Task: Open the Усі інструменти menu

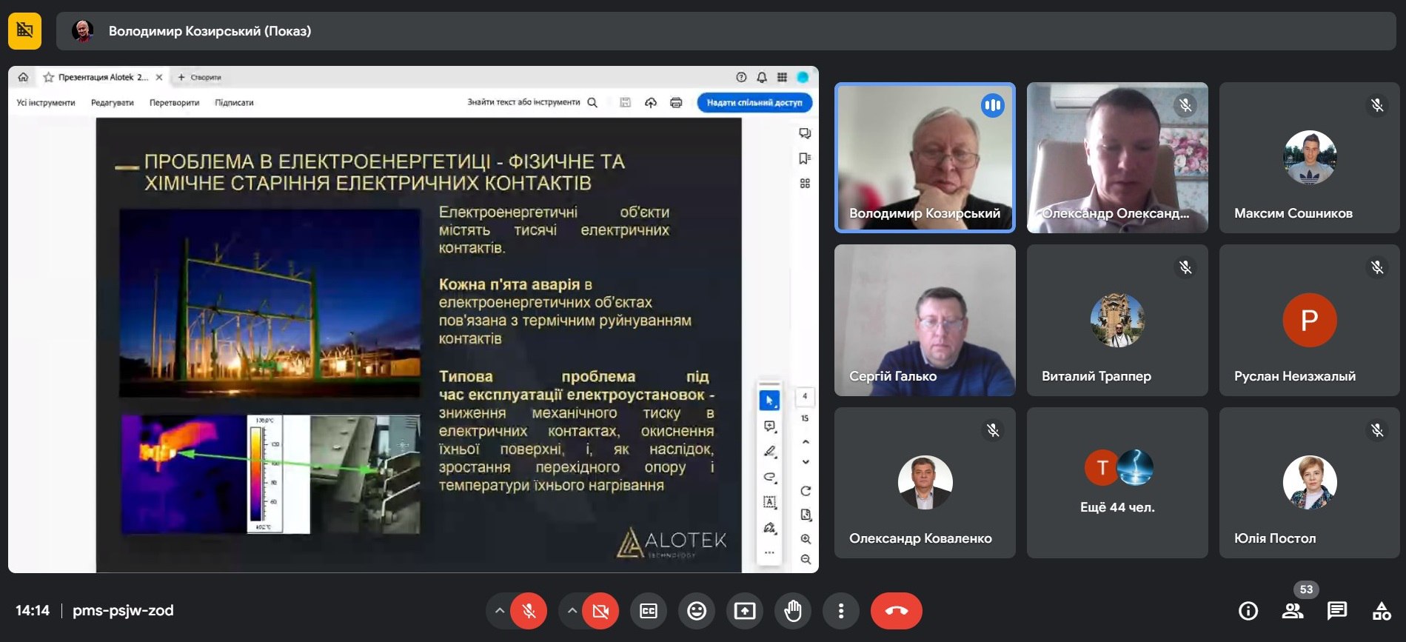Action: tap(46, 103)
